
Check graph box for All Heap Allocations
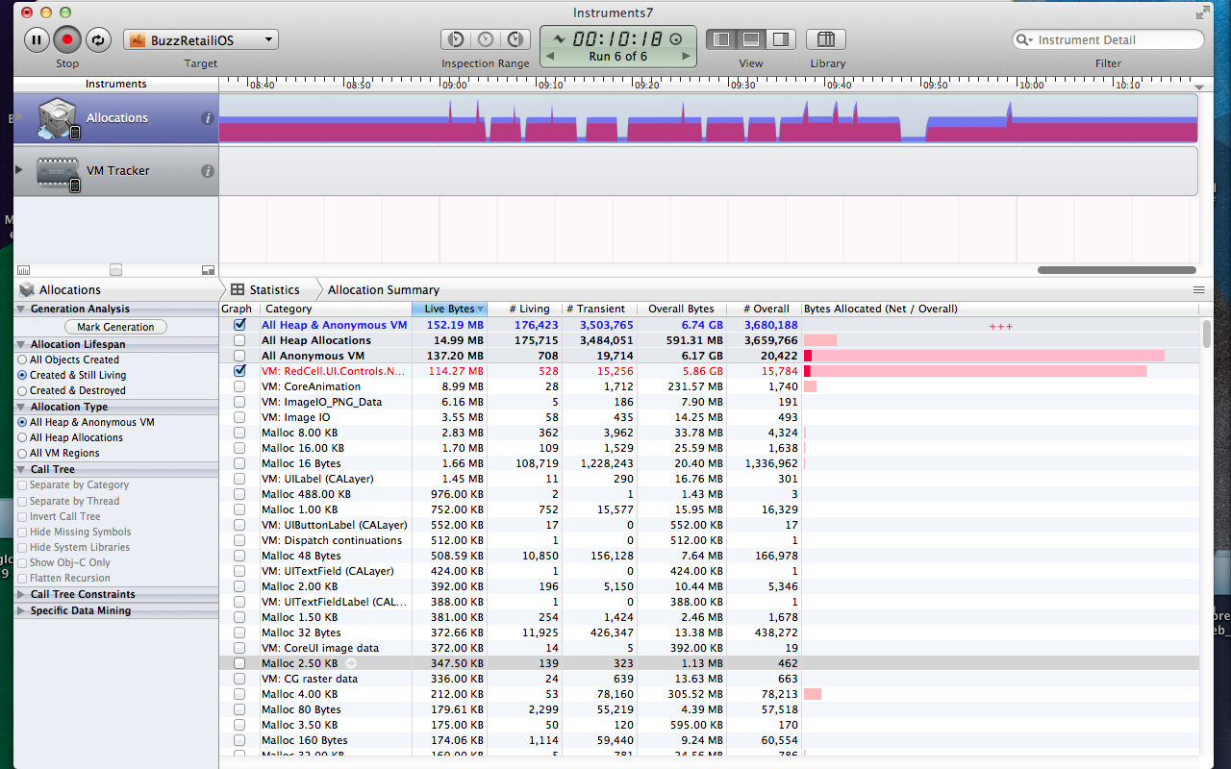tap(239, 340)
